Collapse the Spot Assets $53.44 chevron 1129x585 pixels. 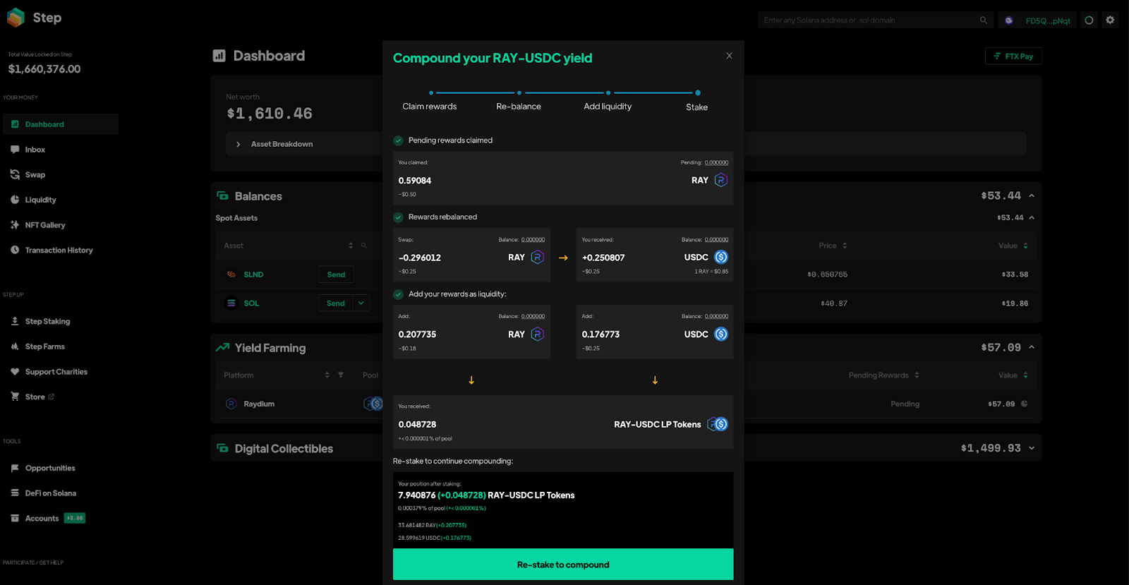(1032, 217)
